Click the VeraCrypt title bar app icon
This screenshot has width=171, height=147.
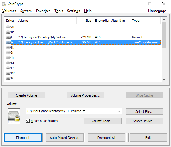pyautogui.click(x=4, y=4)
